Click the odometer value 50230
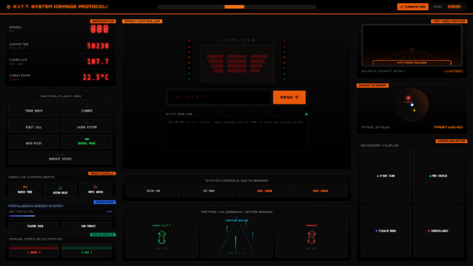The image size is (473, 266). [98, 46]
